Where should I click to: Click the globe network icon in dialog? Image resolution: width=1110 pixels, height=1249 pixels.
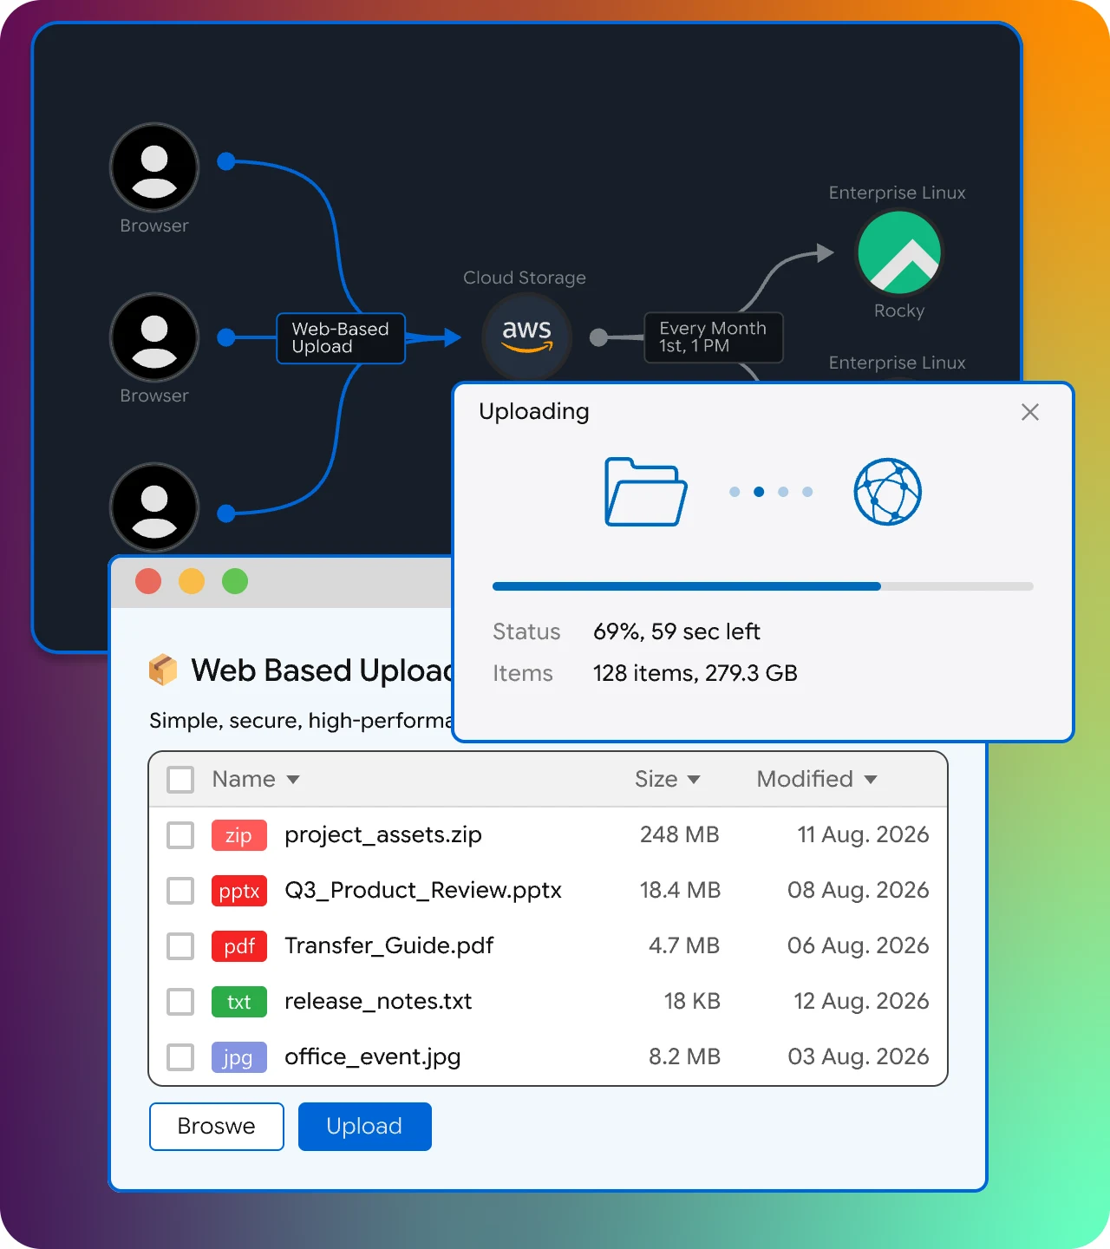887,492
